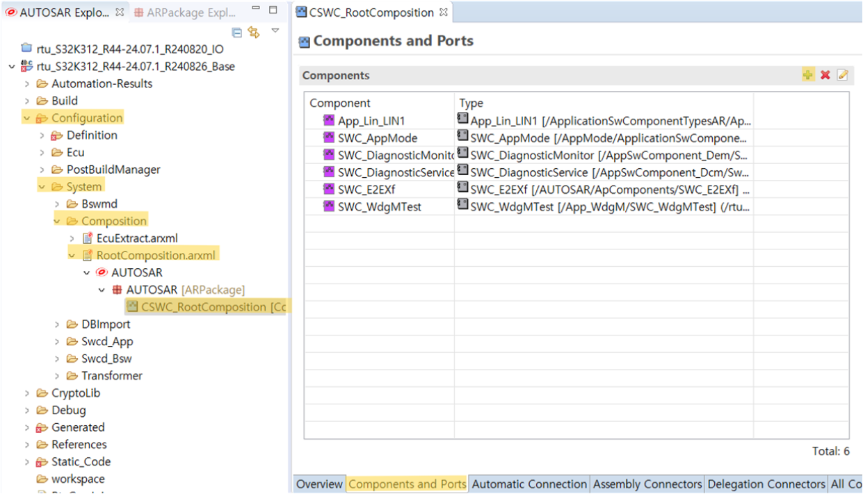Minimize the AUTOSAR Explorer panel
This screenshot has height=494, width=863.
point(256,9)
